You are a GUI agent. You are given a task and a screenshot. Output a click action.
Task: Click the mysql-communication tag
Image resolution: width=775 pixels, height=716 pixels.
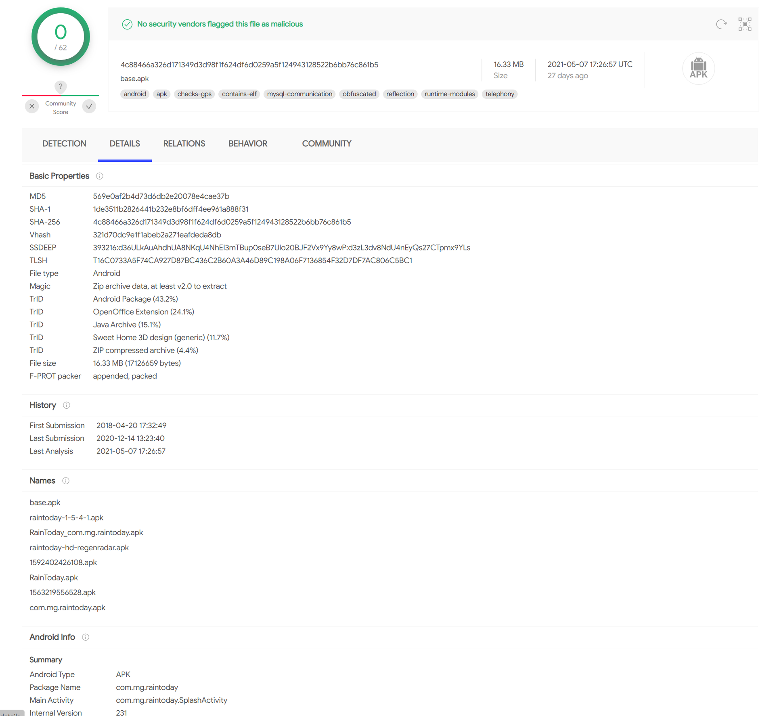tap(300, 94)
